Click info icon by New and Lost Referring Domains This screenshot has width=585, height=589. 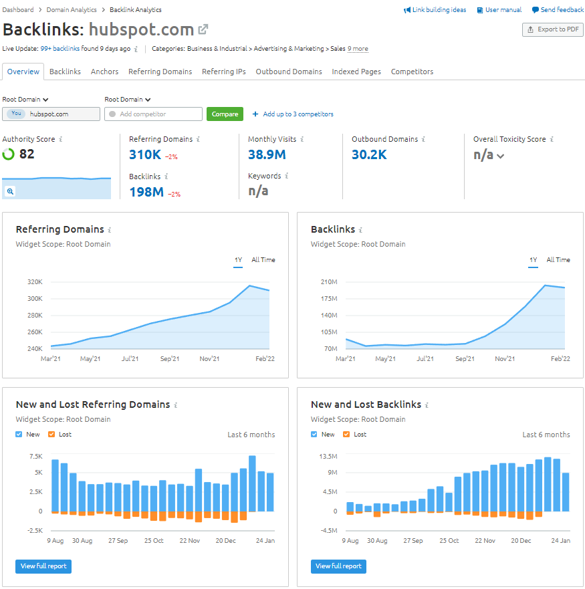175,405
